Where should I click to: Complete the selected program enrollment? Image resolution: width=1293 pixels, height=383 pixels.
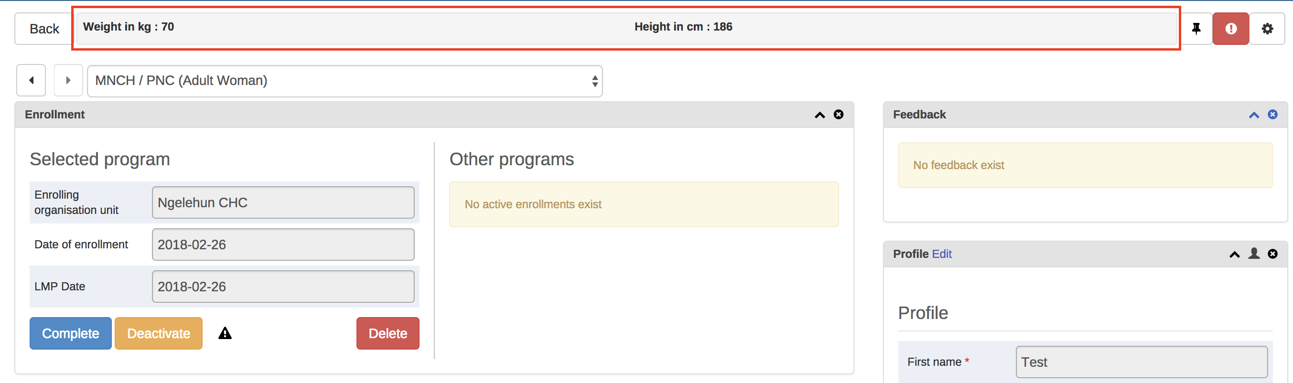tap(70, 333)
